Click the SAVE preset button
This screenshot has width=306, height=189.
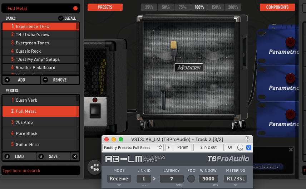point(53,156)
